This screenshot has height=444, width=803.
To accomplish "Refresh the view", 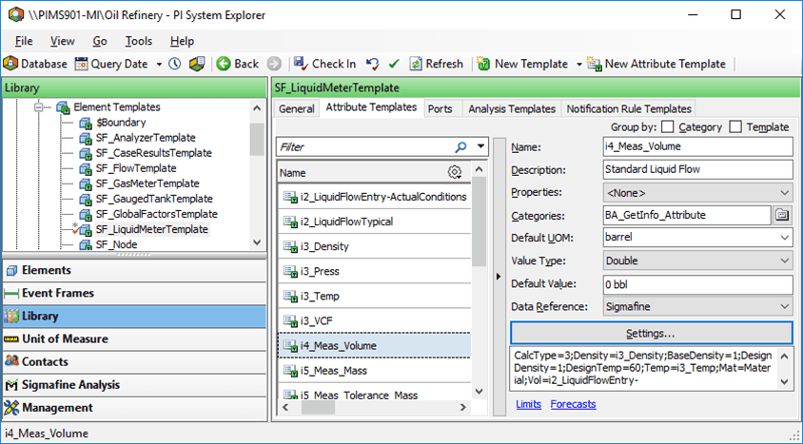I will (437, 64).
